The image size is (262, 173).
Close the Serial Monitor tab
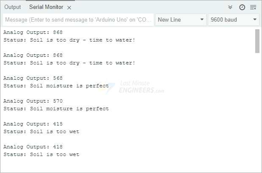(x=69, y=8)
